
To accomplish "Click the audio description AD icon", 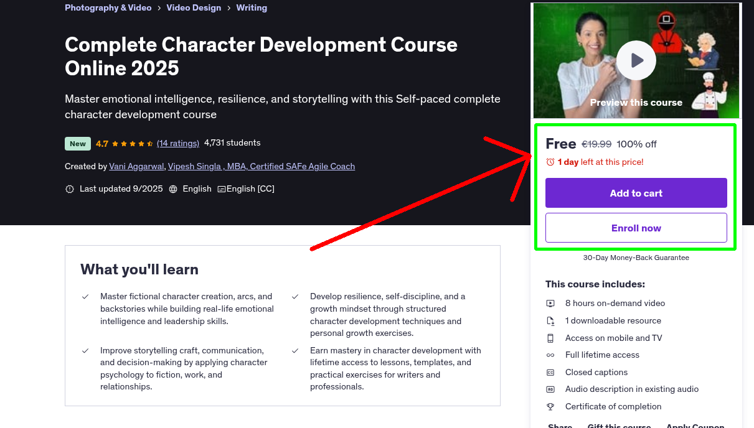I will pyautogui.click(x=550, y=389).
